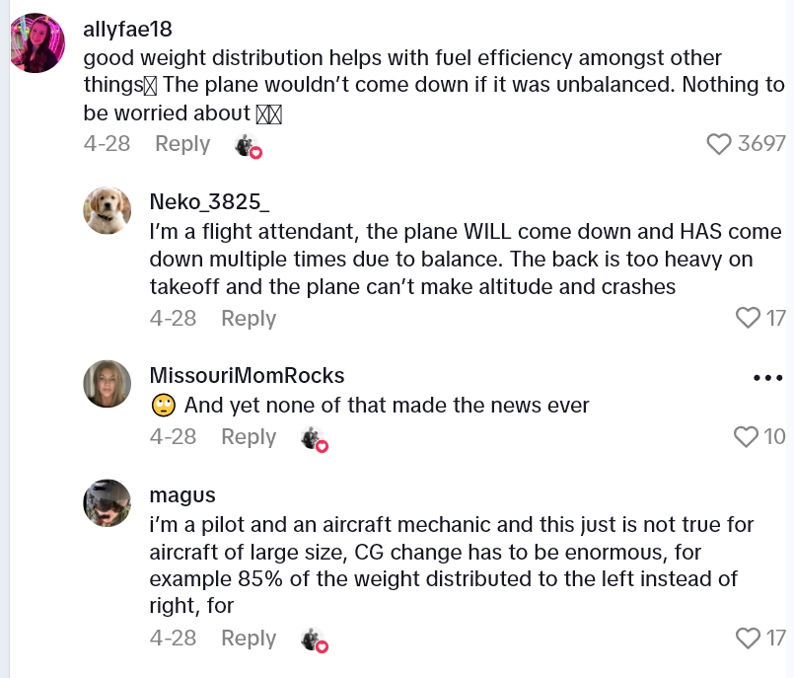This screenshot has height=678, width=794.
Task: Visit magus' username link
Action: coord(182,494)
